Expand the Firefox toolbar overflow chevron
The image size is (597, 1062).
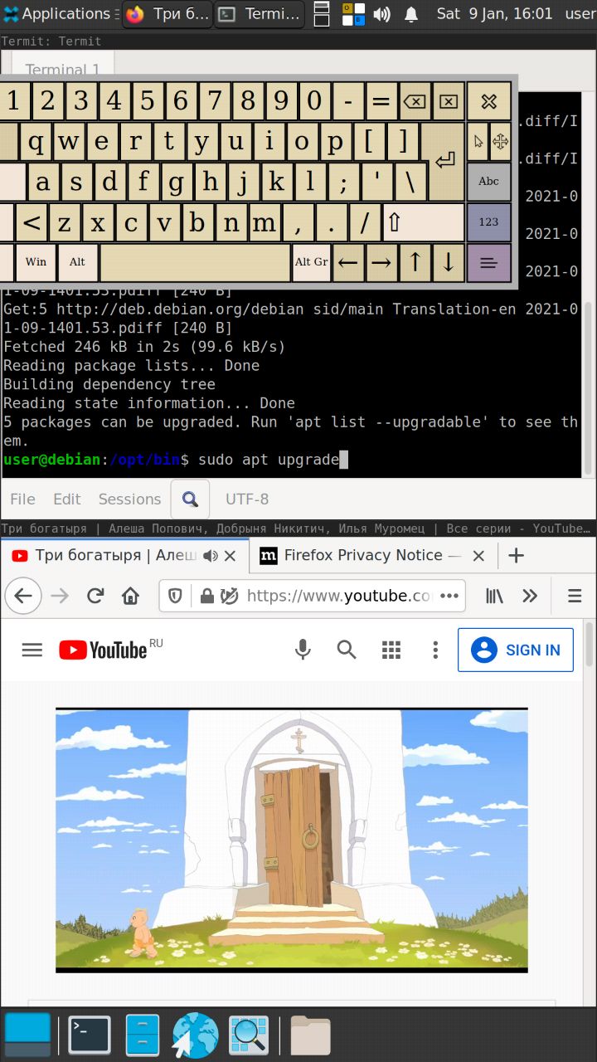coord(530,596)
